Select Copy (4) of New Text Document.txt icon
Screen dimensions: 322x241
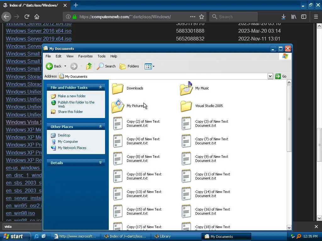(x=118, y=141)
